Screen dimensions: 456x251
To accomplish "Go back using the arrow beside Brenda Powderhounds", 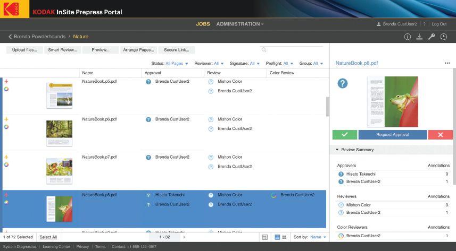I will (10, 37).
